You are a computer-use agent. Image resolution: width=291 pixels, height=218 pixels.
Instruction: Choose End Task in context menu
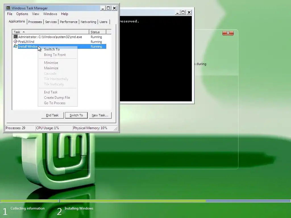(57, 92)
